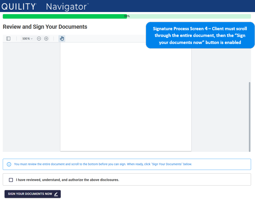Image resolution: width=255 pixels, height=200 pixels.
Task: Click the Navigator brand text in the header
Action: click(67, 6)
